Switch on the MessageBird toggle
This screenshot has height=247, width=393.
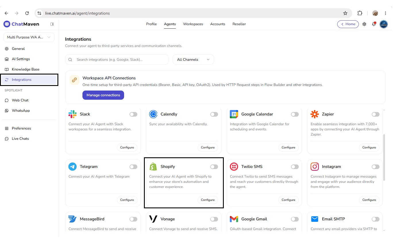click(133, 219)
